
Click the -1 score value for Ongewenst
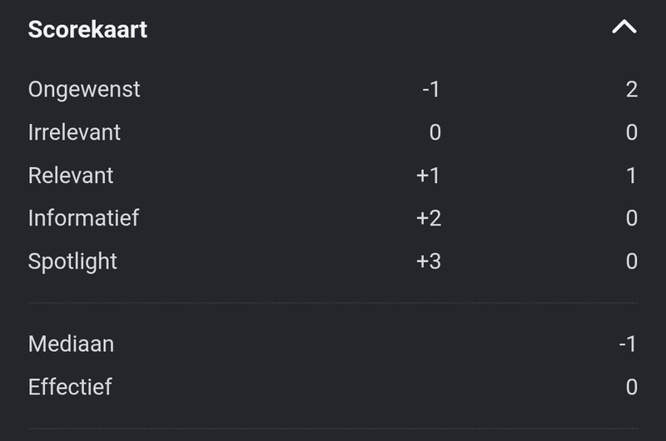(430, 89)
